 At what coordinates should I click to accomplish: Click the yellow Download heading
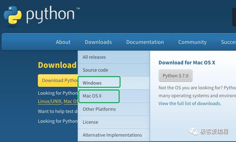(57, 65)
